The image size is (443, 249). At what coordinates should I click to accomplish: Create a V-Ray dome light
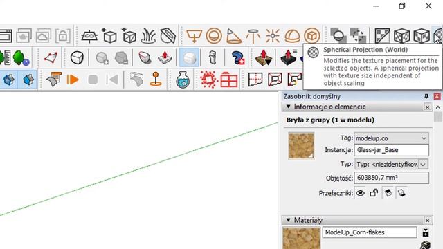(x=292, y=36)
